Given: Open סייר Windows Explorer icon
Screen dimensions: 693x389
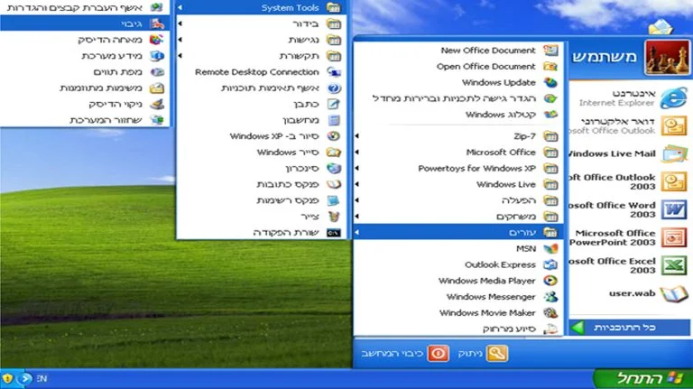Looking at the screenshot, I should [x=334, y=152].
